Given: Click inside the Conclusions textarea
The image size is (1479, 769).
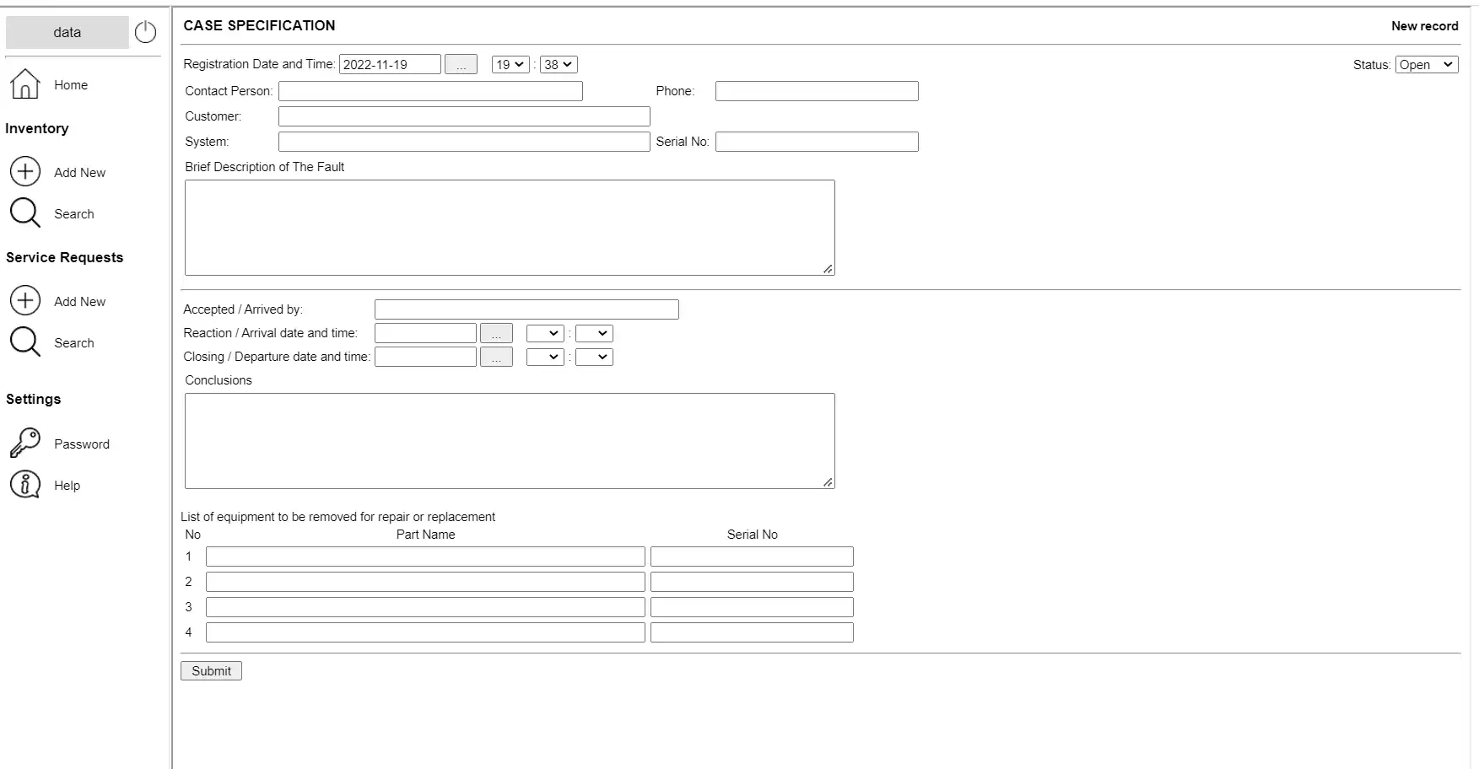Looking at the screenshot, I should (510, 441).
